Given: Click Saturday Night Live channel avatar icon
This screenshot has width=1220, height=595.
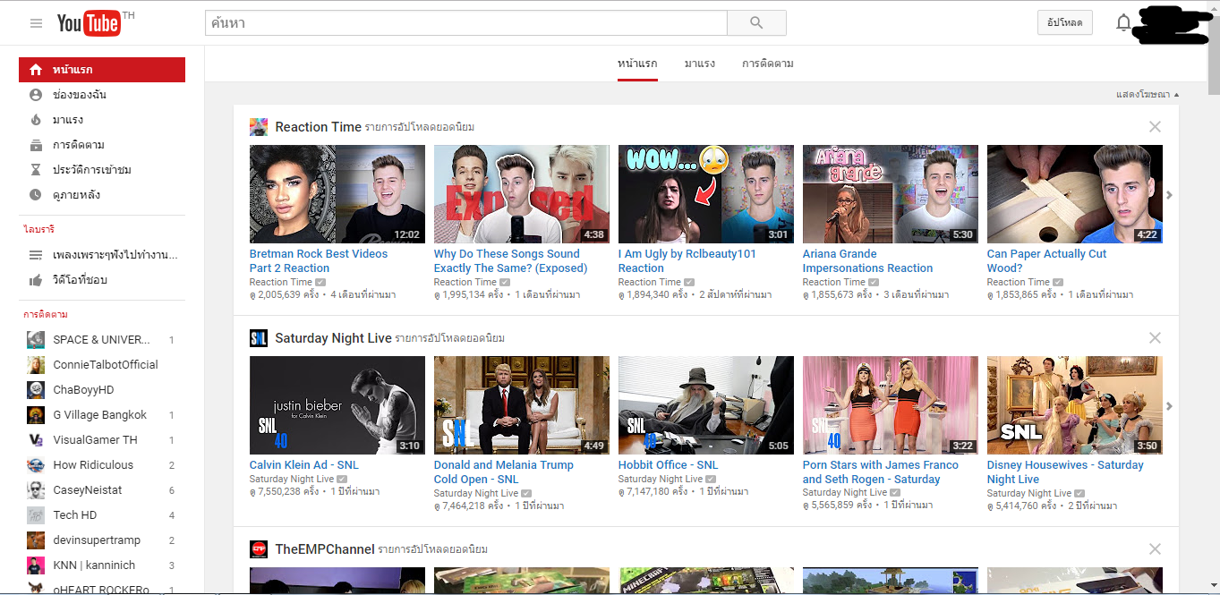Looking at the screenshot, I should coord(259,338).
